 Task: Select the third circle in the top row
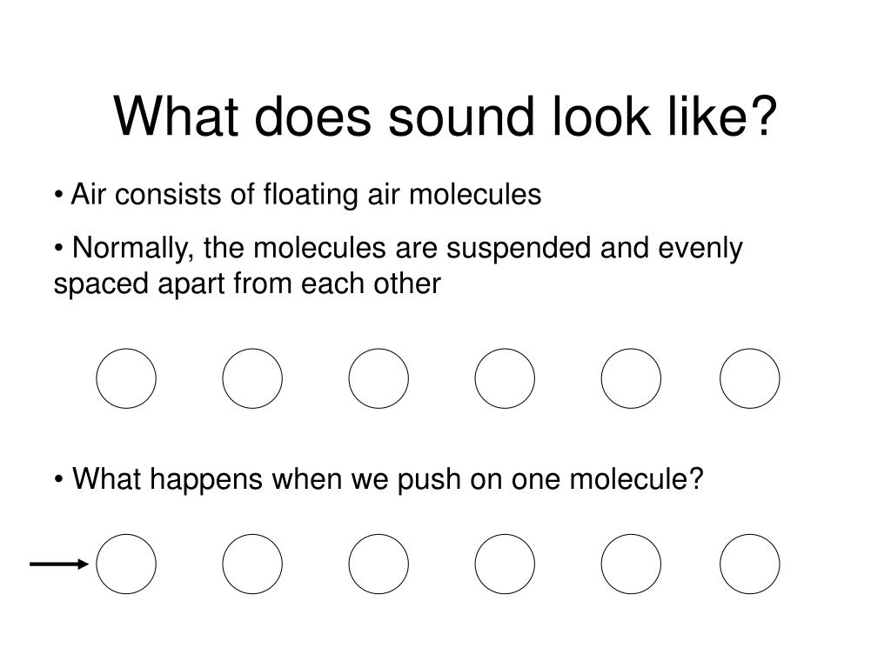pos(379,378)
